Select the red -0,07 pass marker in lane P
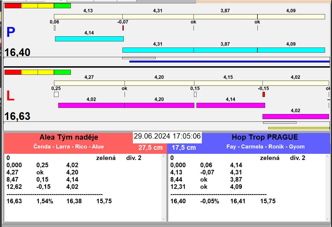 click(x=123, y=28)
